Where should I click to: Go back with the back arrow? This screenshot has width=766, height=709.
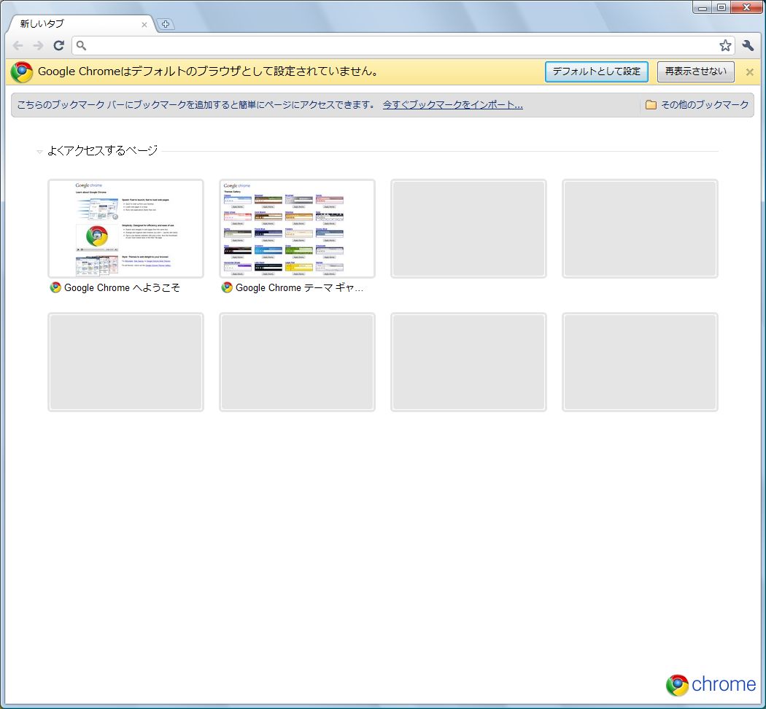coord(18,45)
